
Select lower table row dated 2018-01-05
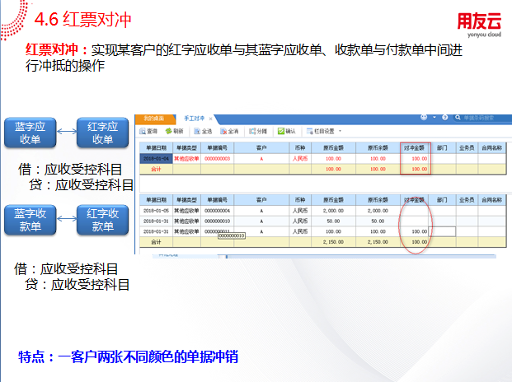click(322, 211)
